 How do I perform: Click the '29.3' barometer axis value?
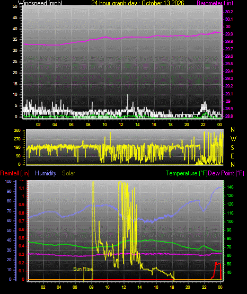[x=229, y=78]
